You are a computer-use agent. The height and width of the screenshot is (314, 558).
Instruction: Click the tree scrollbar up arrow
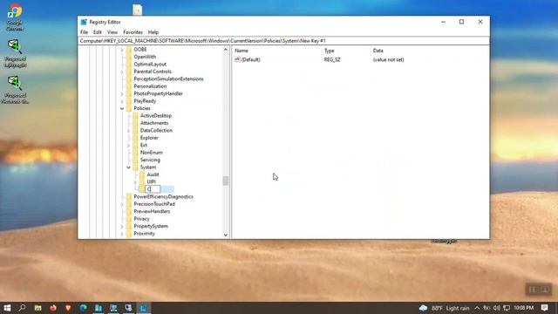(x=226, y=50)
